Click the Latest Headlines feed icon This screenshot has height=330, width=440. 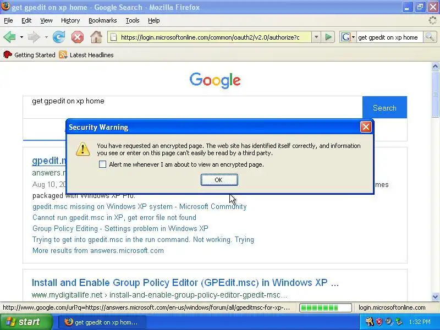tap(63, 54)
